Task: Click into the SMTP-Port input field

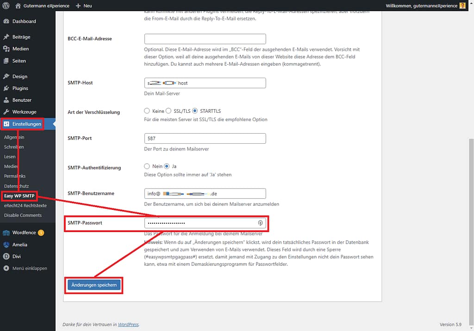Action: pos(205,138)
